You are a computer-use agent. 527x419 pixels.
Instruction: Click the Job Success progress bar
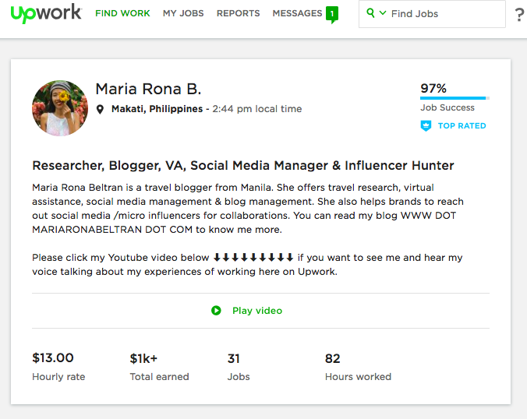point(454,98)
